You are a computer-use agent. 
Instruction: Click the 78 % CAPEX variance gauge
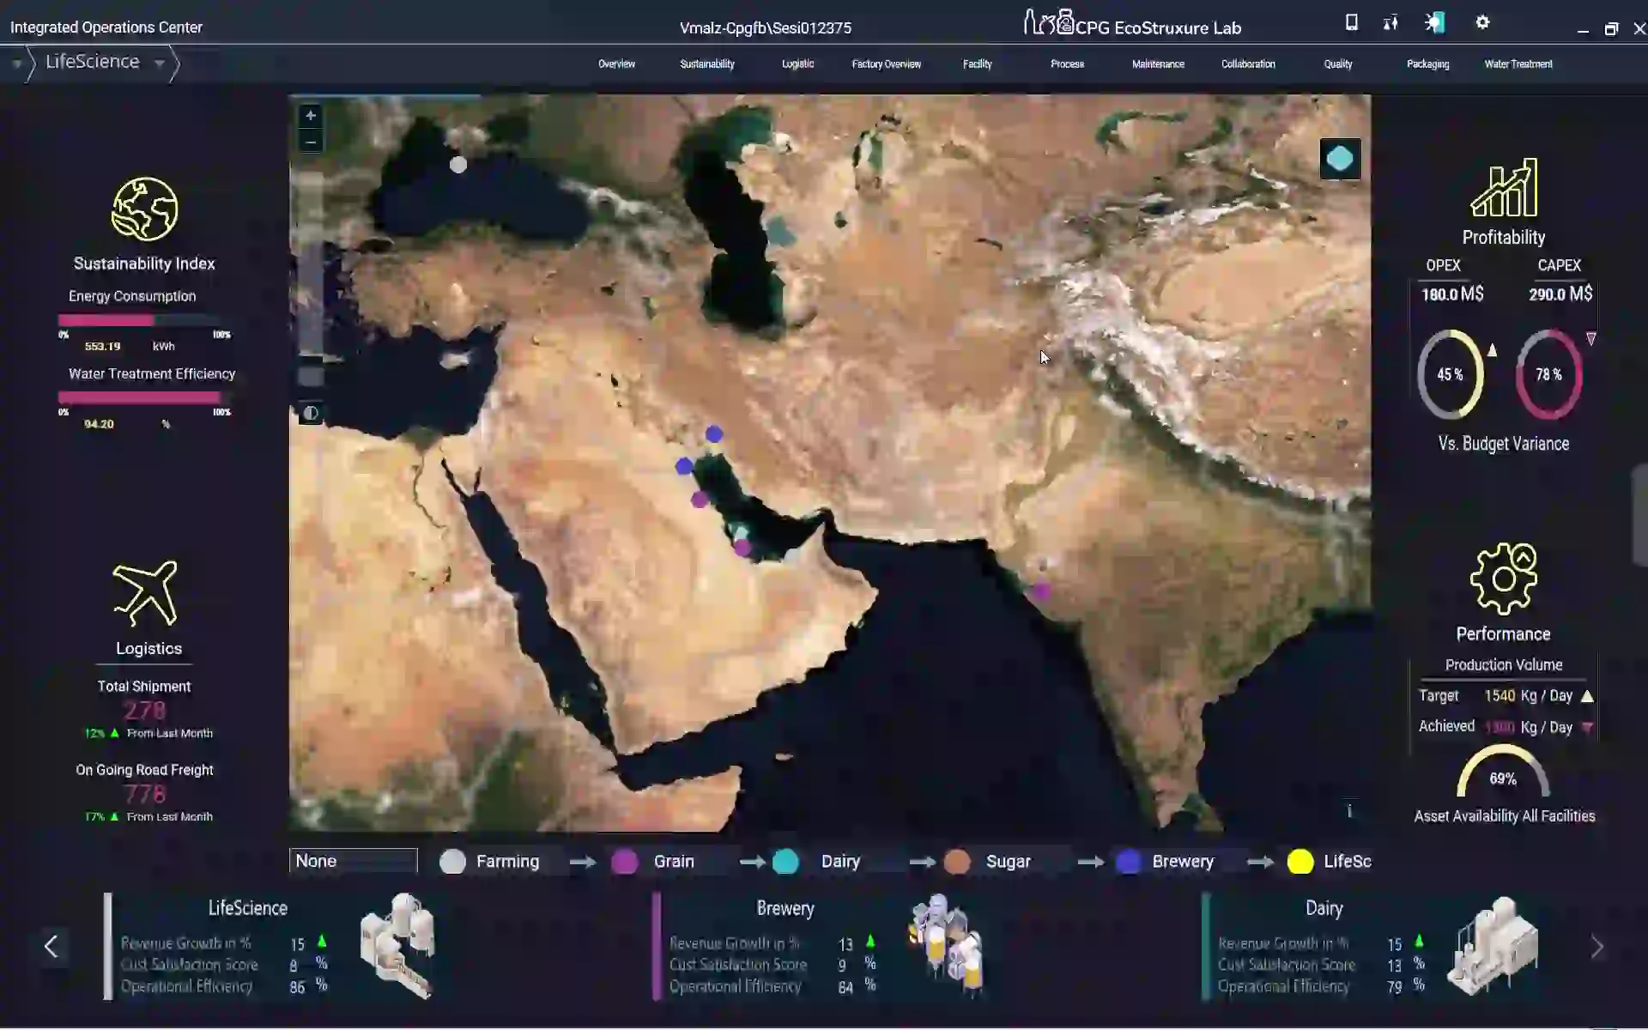click(1549, 374)
